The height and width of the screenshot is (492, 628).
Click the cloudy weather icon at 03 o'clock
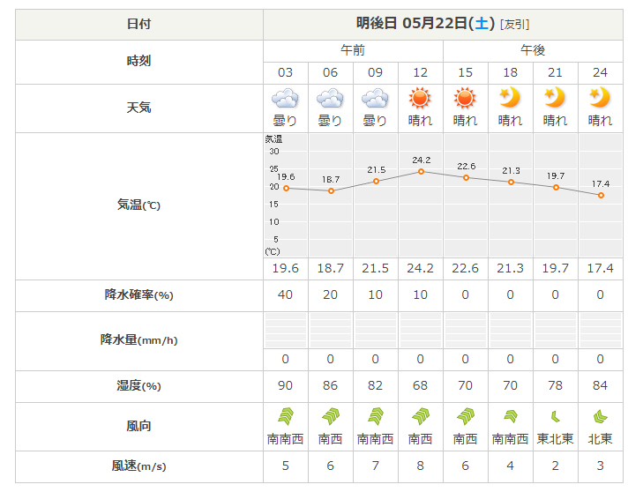click(x=285, y=98)
